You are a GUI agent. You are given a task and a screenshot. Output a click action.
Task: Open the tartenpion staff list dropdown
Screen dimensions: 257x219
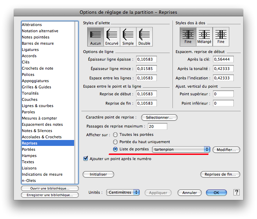coord(181,149)
